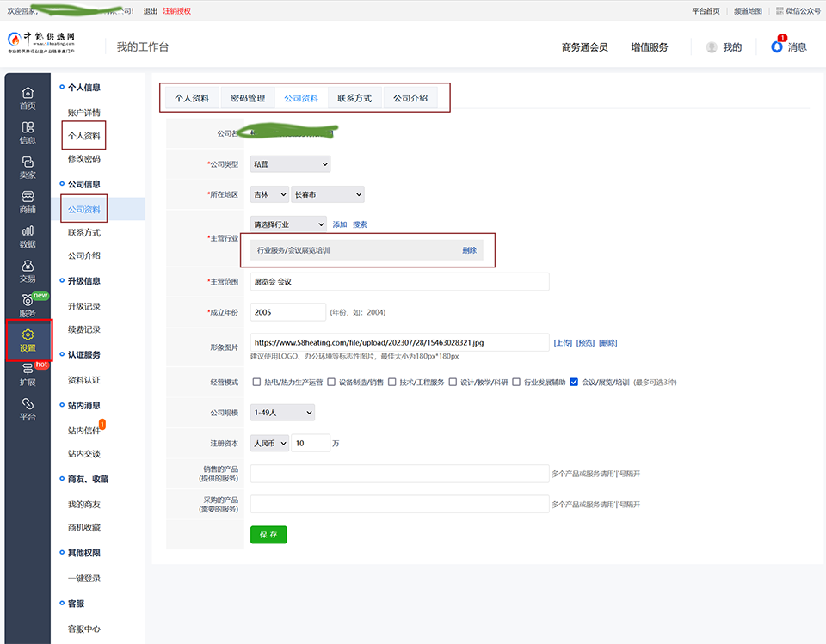
Task: Open the 设置 gear icon
Action: (28, 335)
